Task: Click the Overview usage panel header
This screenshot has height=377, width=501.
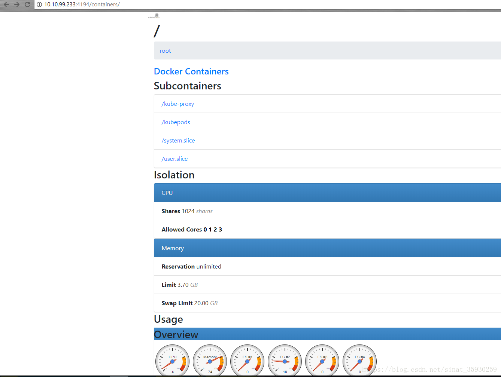Action: 327,334
